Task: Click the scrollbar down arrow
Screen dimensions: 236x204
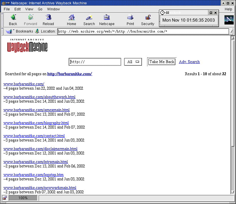Action: (233, 192)
